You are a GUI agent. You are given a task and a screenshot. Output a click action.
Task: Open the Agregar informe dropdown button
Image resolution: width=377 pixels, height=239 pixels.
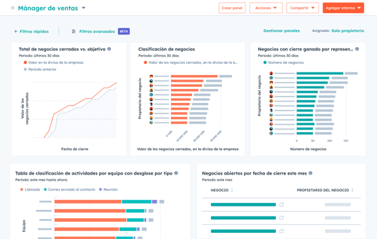pos(343,8)
